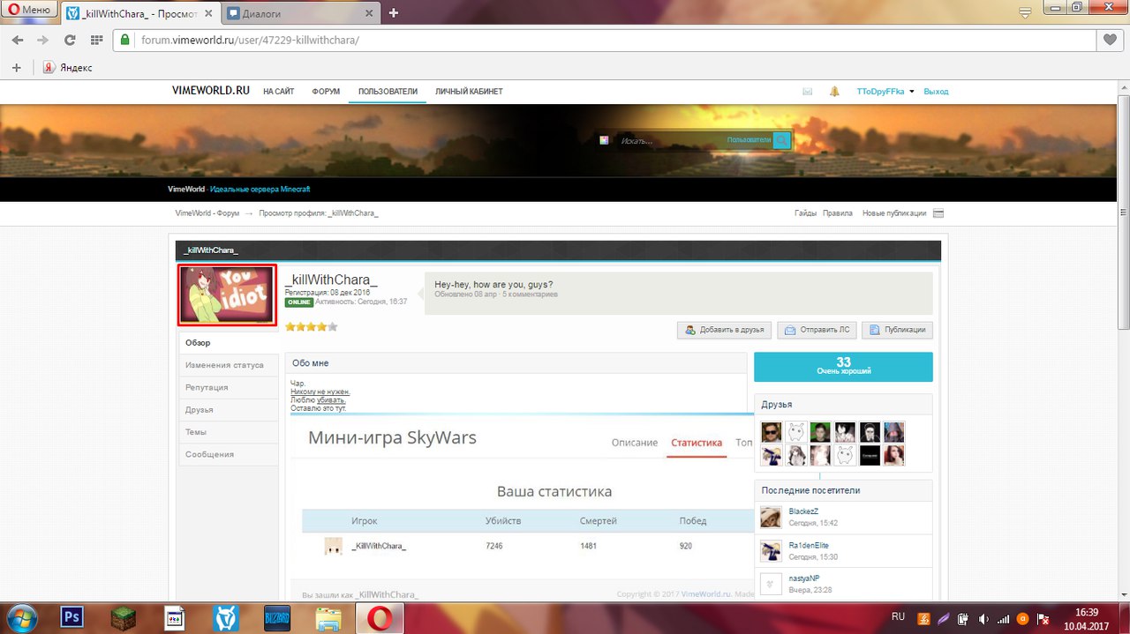The height and width of the screenshot is (634, 1130).
Task: Go forward with browser forward arrow
Action: click(42, 40)
